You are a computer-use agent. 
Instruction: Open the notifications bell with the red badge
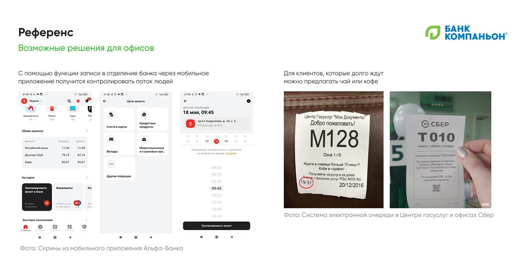coord(87,101)
